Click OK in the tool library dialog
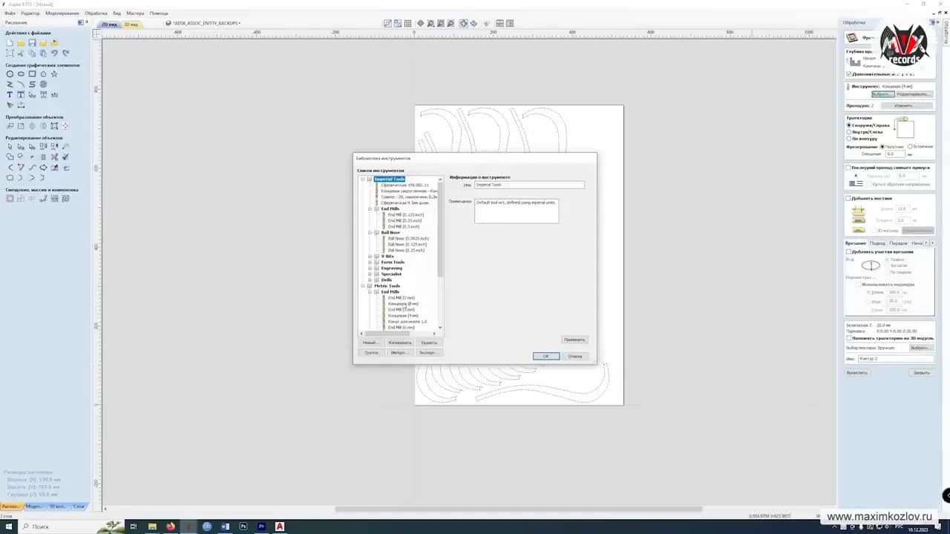950x534 pixels. point(546,356)
